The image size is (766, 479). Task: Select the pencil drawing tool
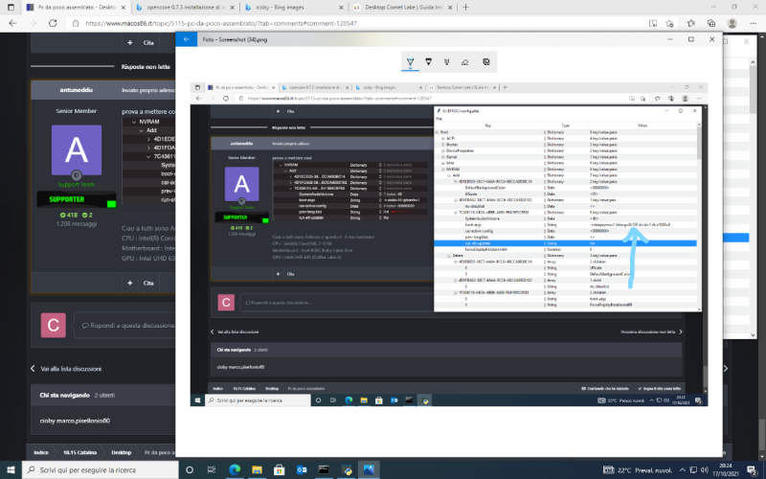coord(429,62)
